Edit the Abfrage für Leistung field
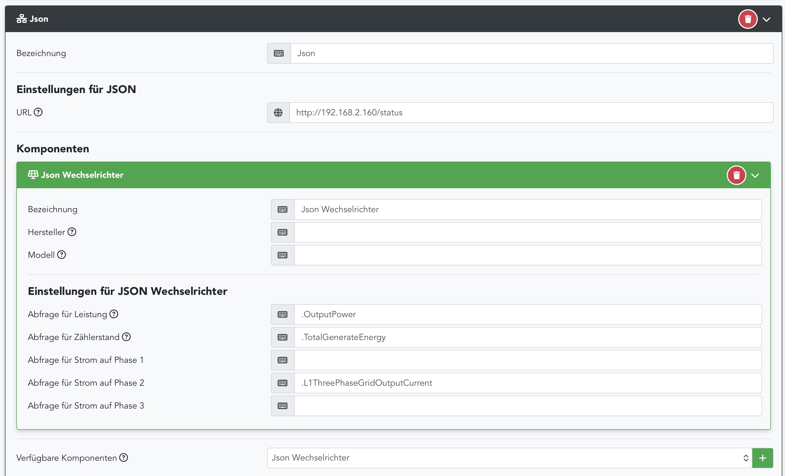 (527, 315)
